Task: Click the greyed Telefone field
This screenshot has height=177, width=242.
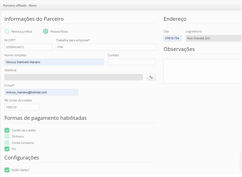Action: (73, 77)
